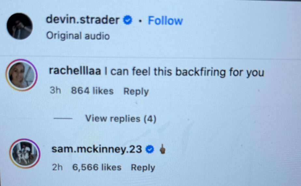Follow devin.strader
This screenshot has width=301, height=186.
click(x=165, y=21)
